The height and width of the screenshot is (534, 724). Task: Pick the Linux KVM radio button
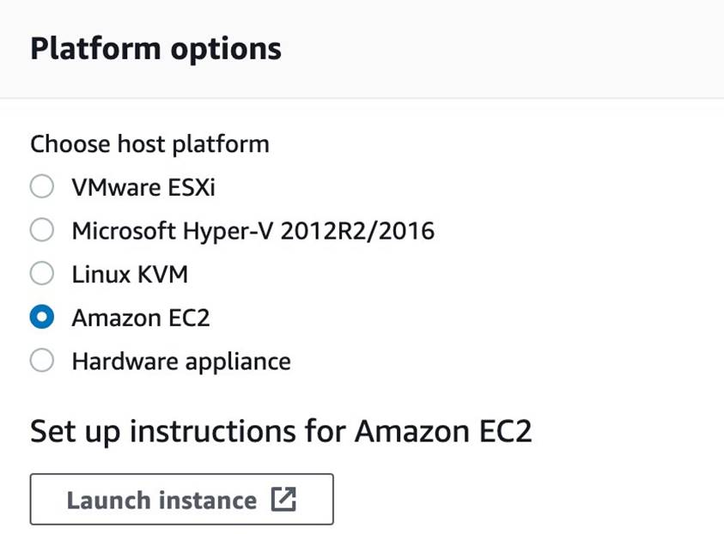click(41, 273)
